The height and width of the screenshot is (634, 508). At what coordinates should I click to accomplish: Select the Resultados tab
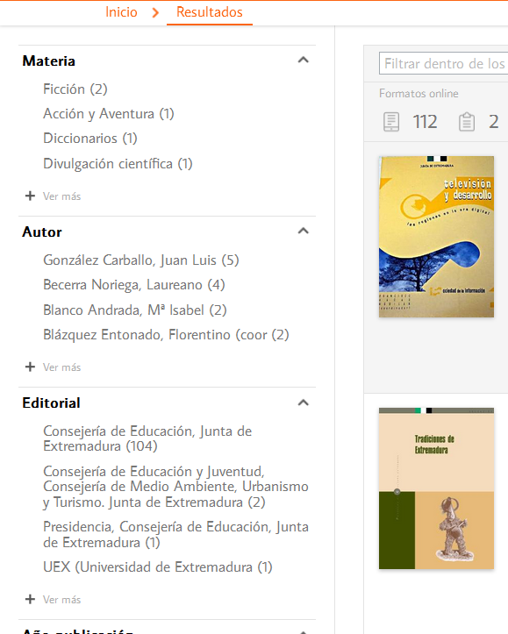(x=210, y=12)
